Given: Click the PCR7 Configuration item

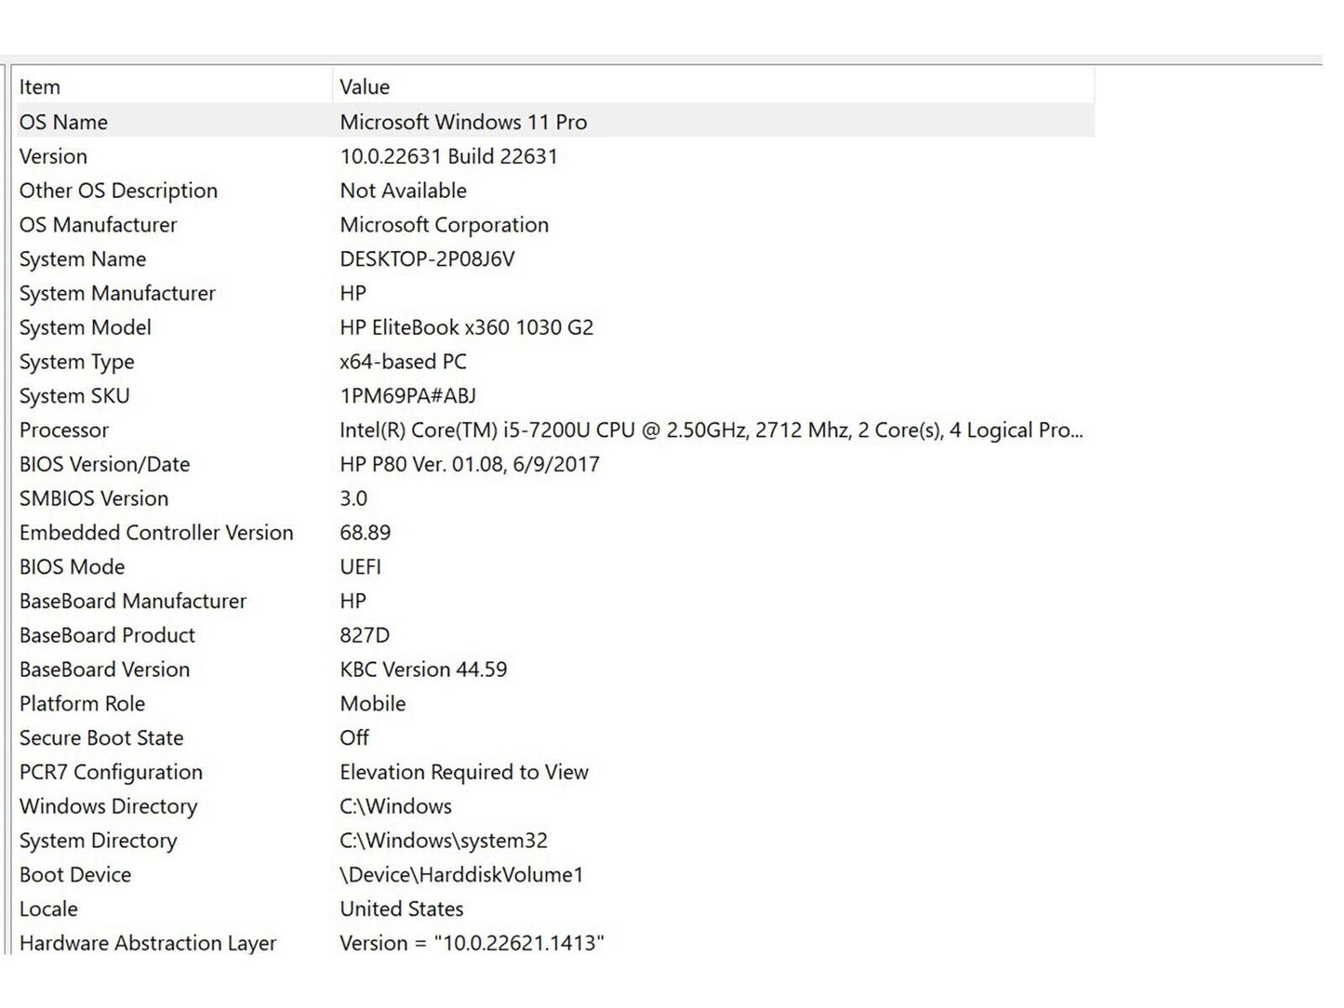Looking at the screenshot, I should [111, 772].
